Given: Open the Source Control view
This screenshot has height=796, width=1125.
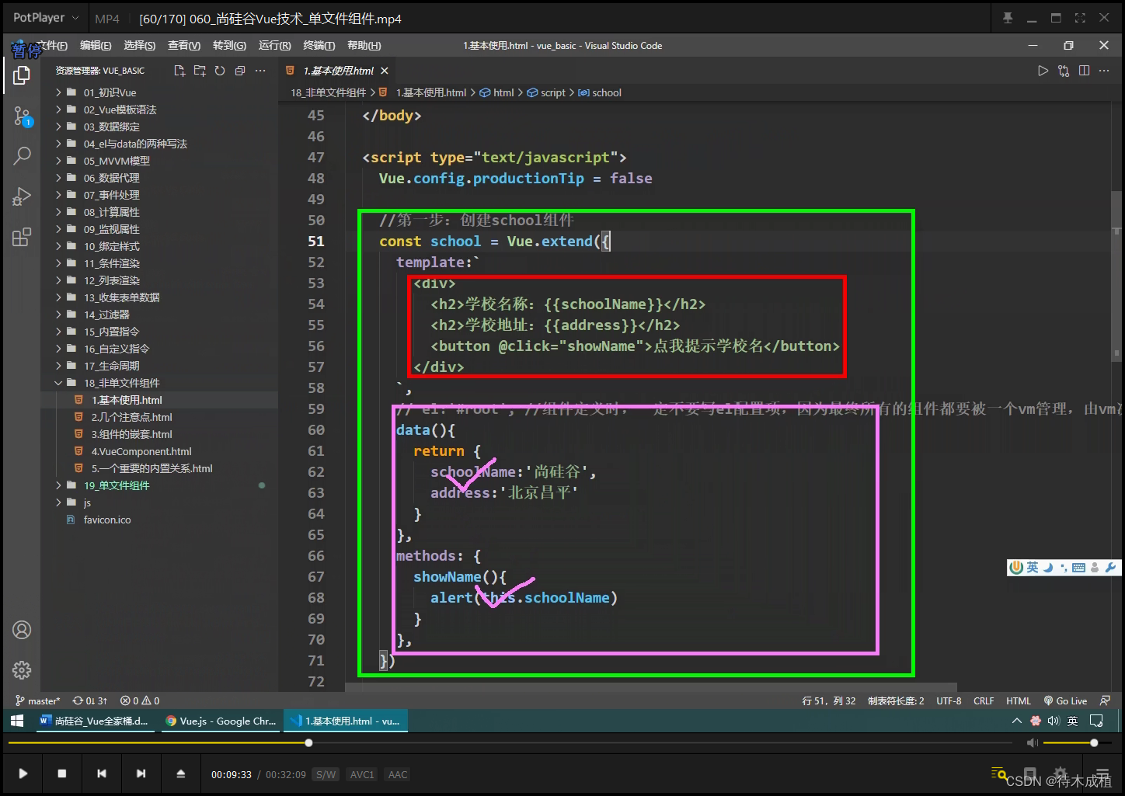Looking at the screenshot, I should click(22, 116).
